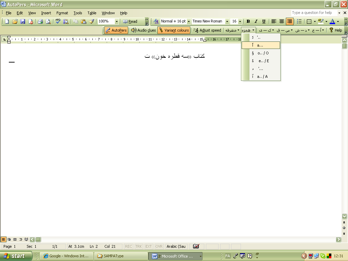Screen dimensions: 348x261
Task: Select the Format Painter tool
Action: point(92,21)
